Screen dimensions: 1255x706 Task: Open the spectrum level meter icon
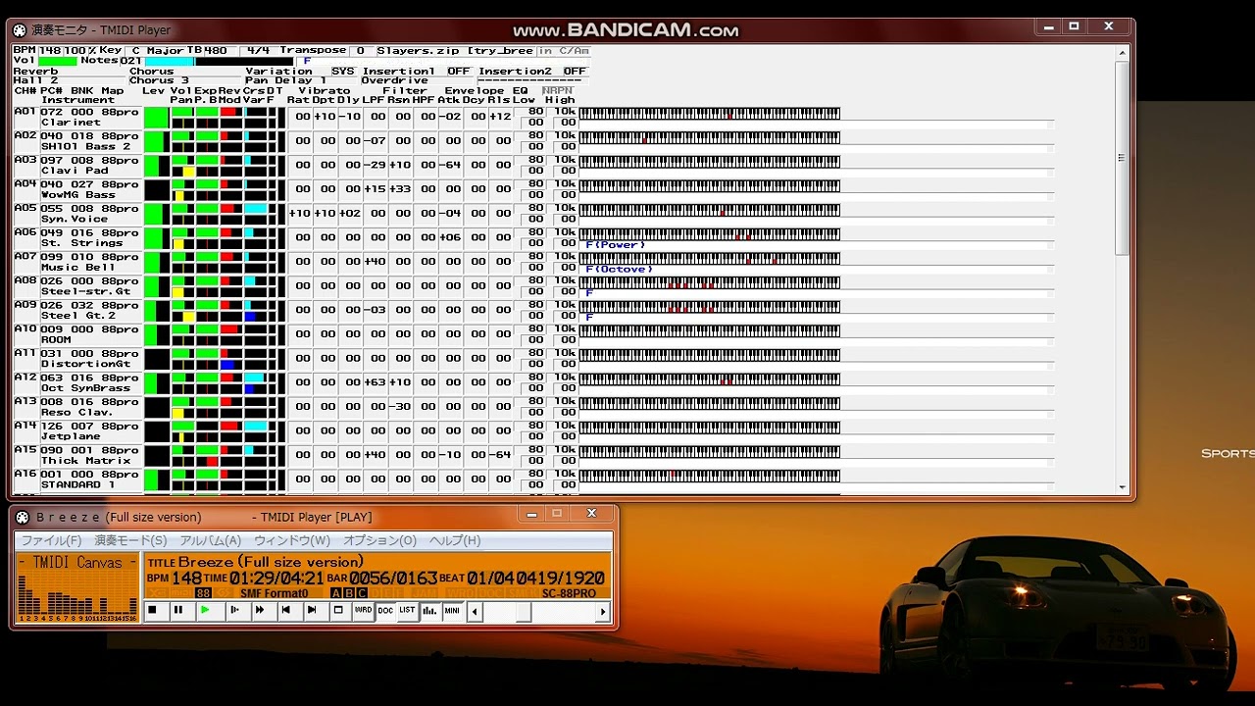429,610
